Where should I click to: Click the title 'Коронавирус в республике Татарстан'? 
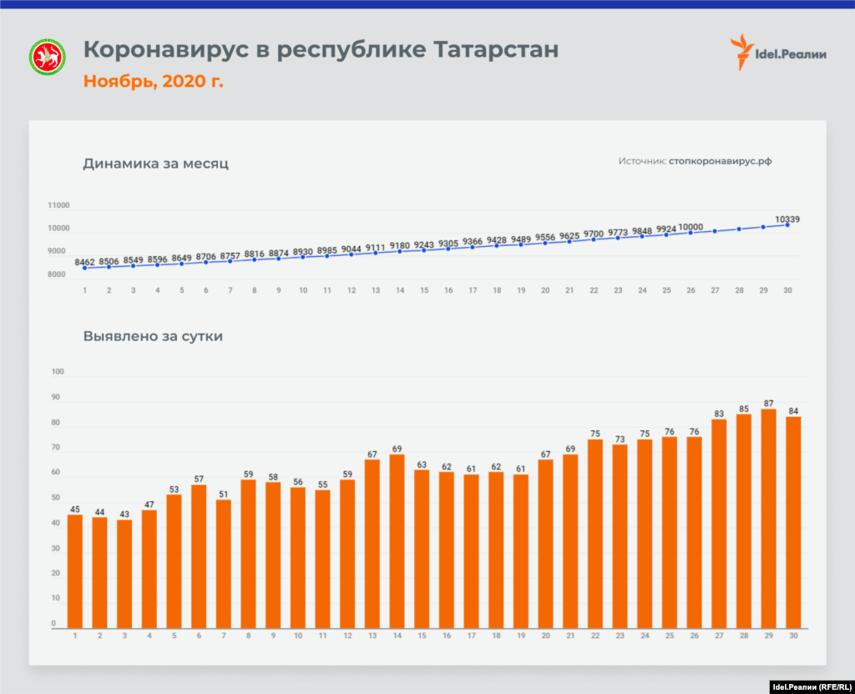coord(321,49)
